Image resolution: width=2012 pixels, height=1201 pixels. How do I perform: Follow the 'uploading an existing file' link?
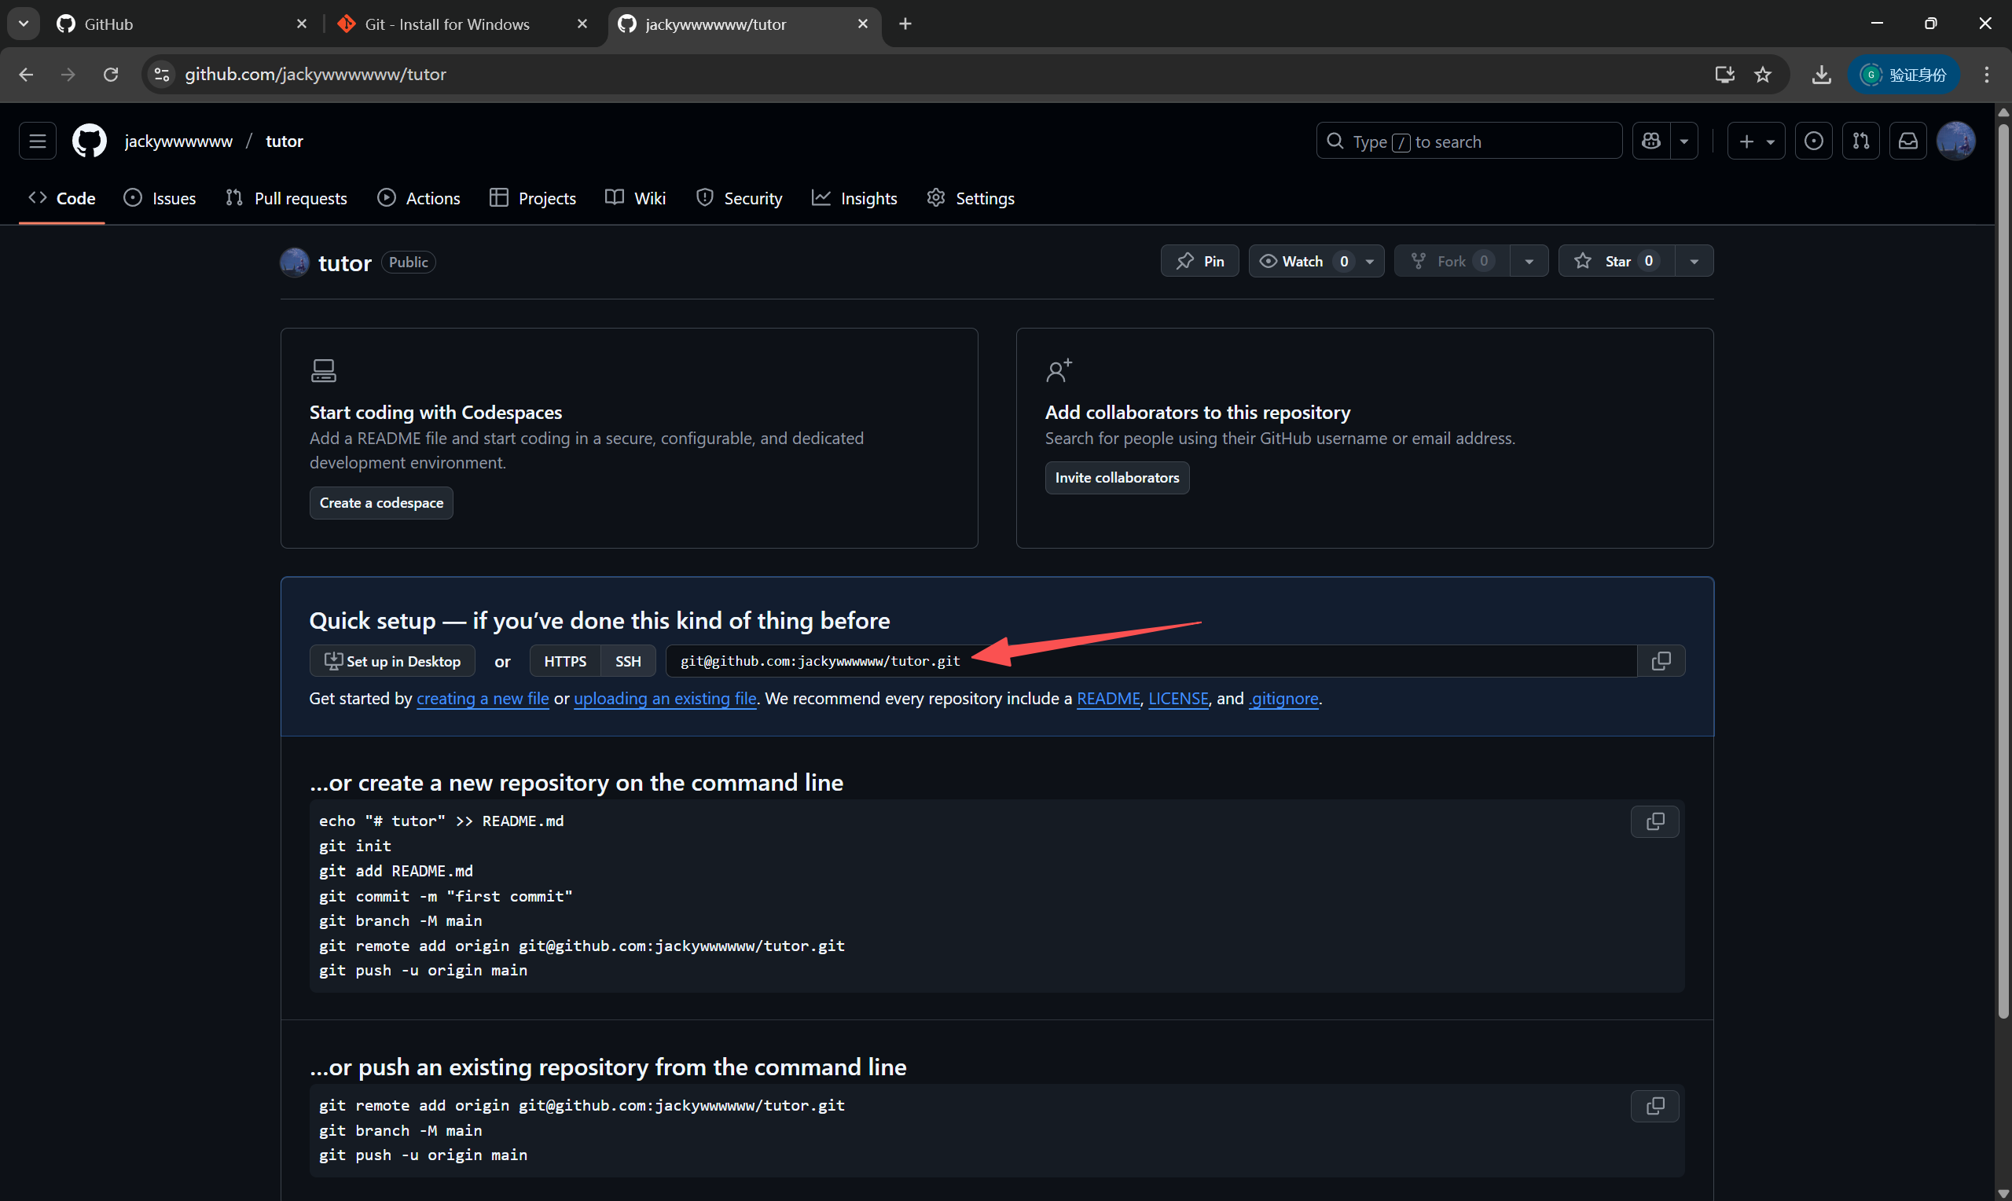coord(664,699)
